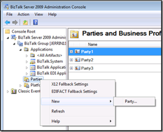
Task: Collapse the BizTalk Group node arrow
Action: coord(14,44)
